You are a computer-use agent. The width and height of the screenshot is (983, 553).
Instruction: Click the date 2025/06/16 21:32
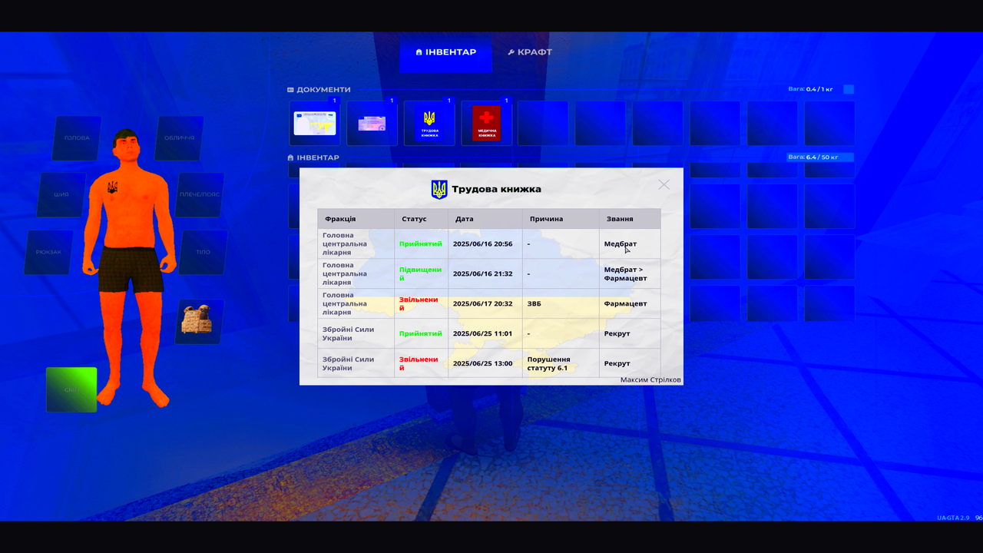[483, 273]
